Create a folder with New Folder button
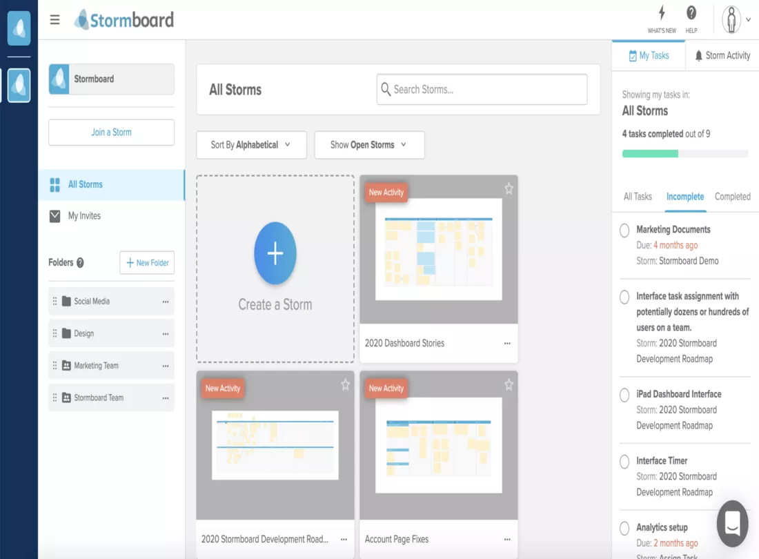This screenshot has height=559, width=759. click(x=147, y=263)
